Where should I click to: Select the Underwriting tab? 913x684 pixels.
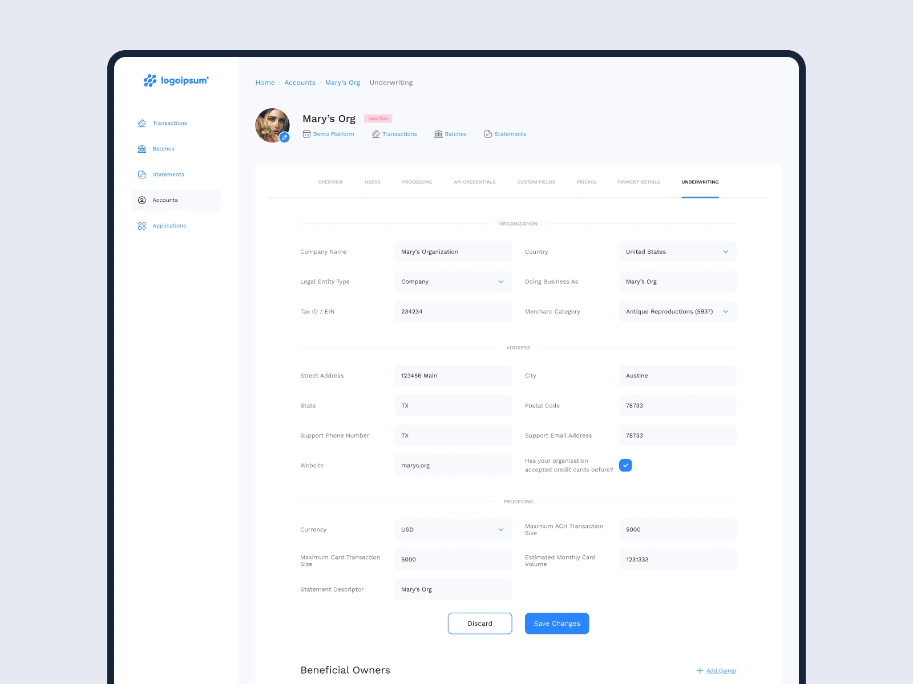pos(700,182)
